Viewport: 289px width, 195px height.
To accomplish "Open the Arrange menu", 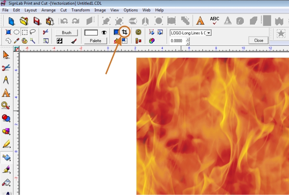I will tap(48, 10).
